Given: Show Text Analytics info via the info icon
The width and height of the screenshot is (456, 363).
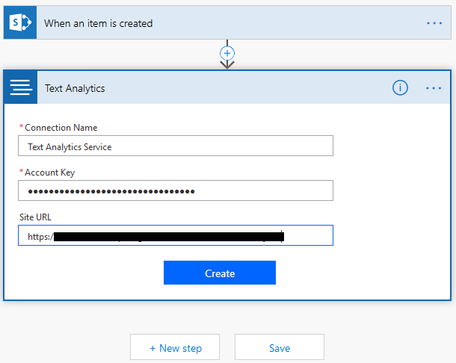Looking at the screenshot, I should click(400, 87).
